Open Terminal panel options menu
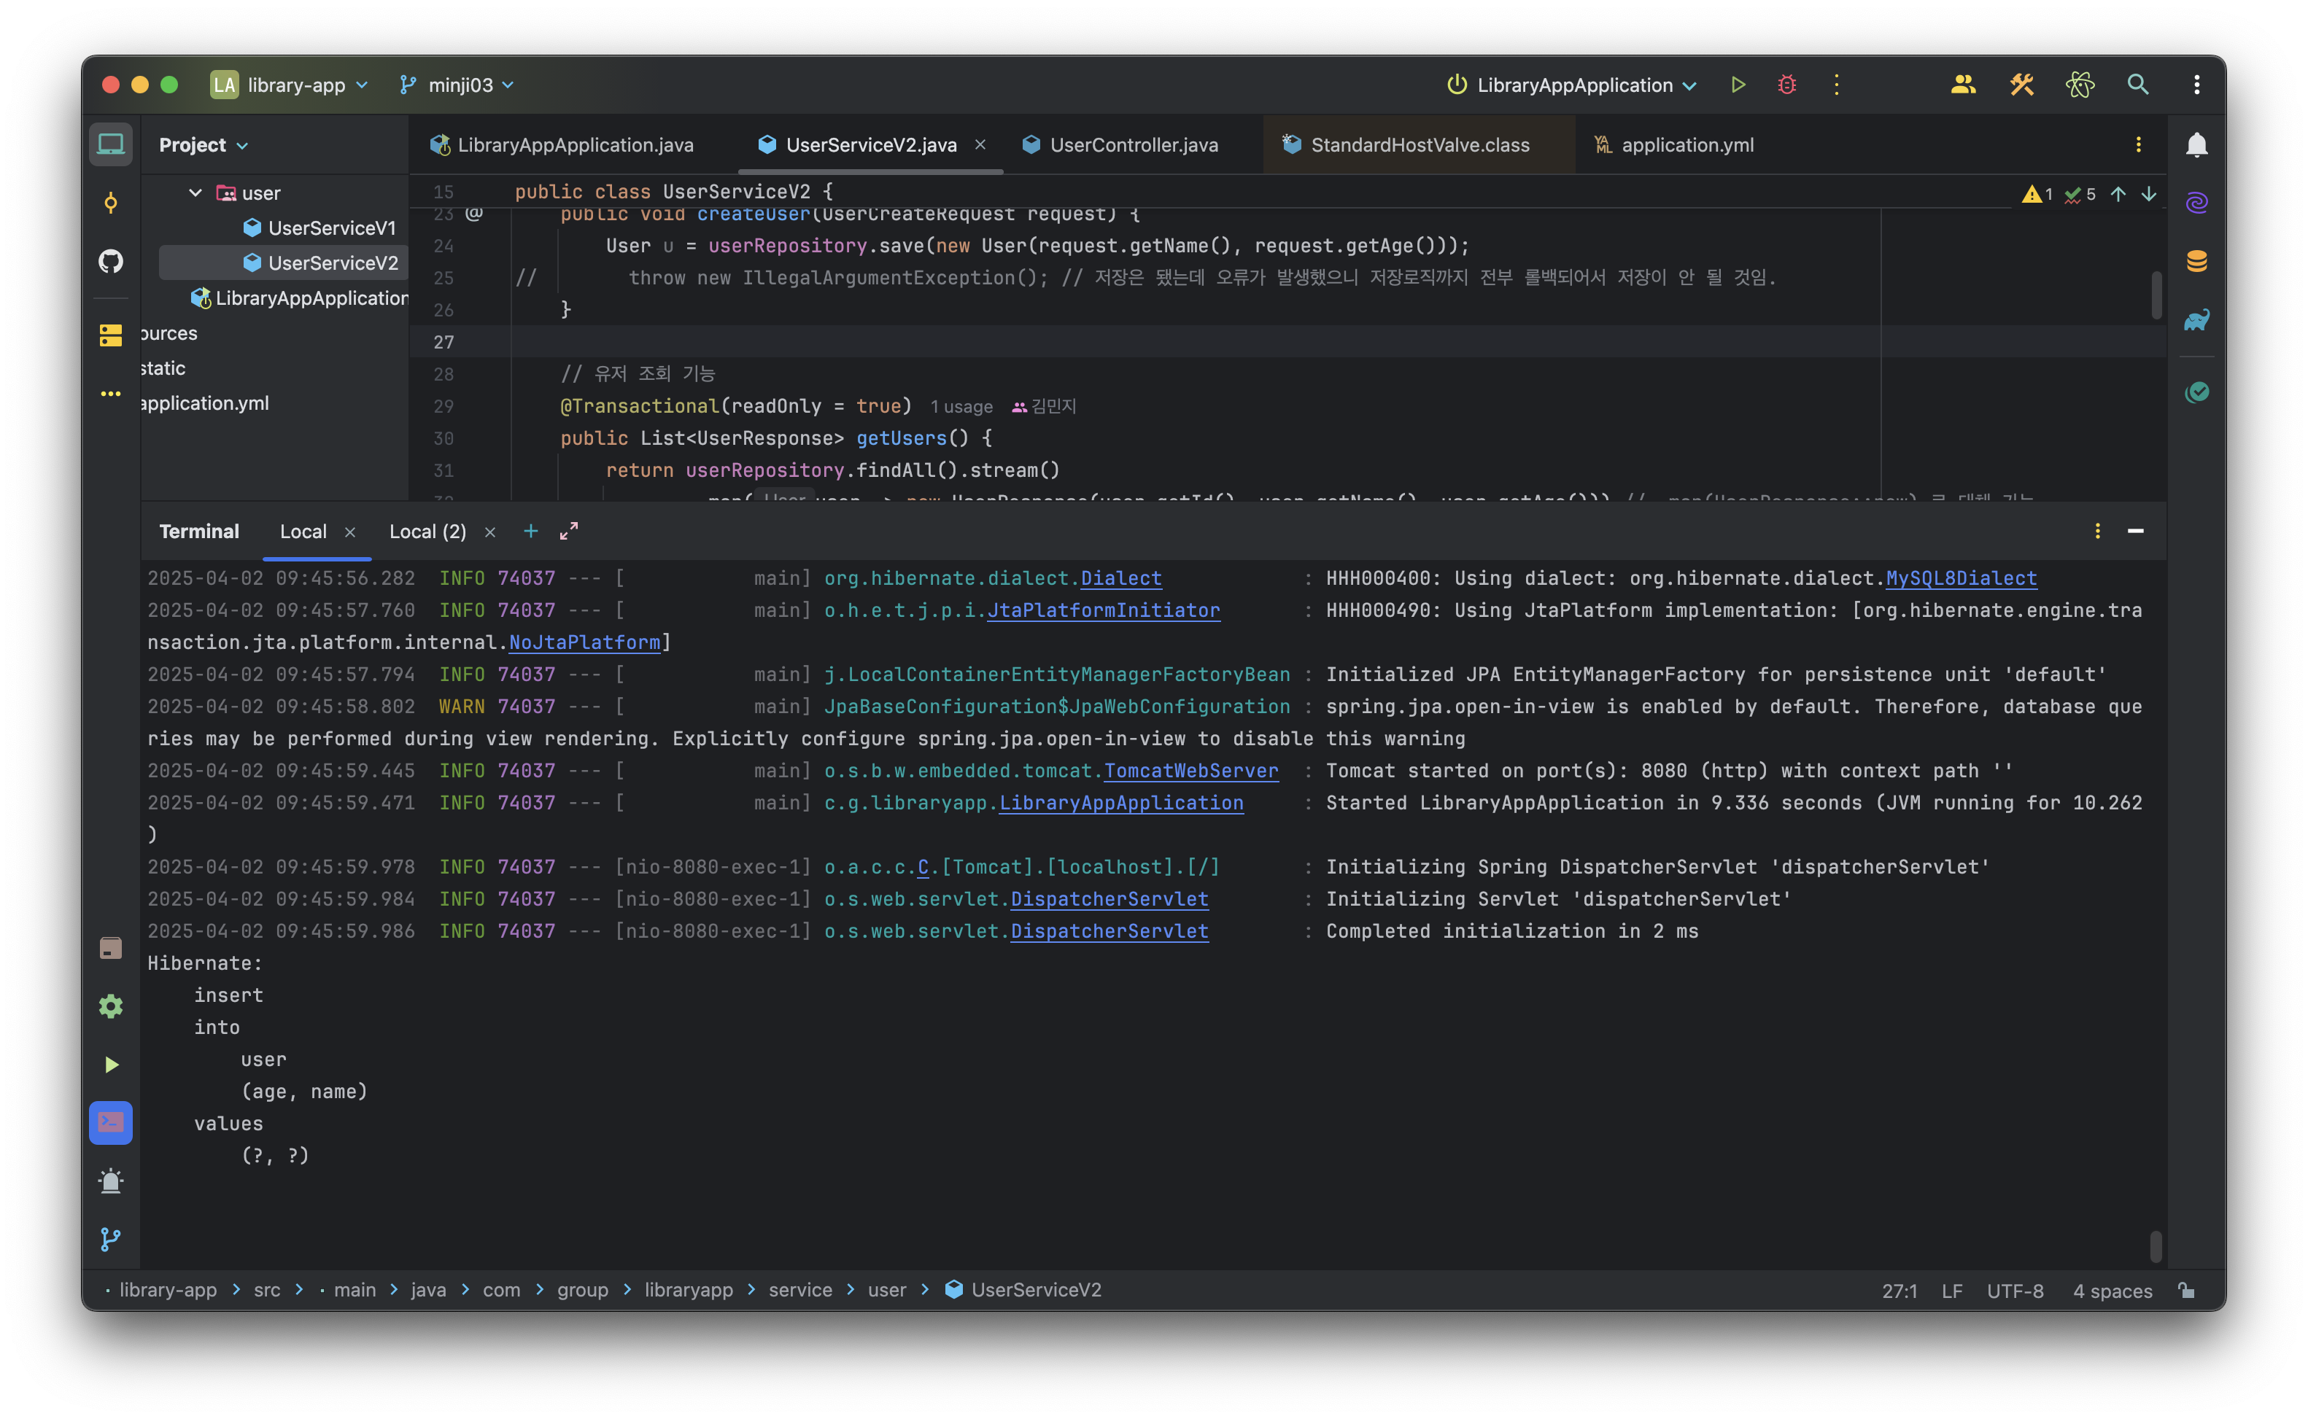Viewport: 2308px width, 1419px height. [2098, 531]
